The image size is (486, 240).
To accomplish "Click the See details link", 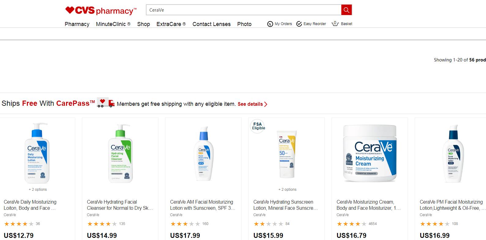I will pyautogui.click(x=252, y=104).
